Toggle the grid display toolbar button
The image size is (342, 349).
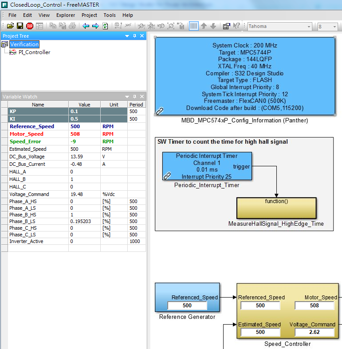pos(194,26)
